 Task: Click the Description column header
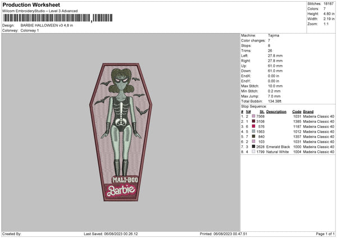click(276, 111)
